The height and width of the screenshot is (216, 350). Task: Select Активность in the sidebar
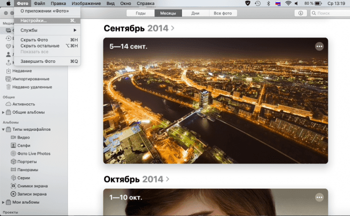tap(23, 104)
